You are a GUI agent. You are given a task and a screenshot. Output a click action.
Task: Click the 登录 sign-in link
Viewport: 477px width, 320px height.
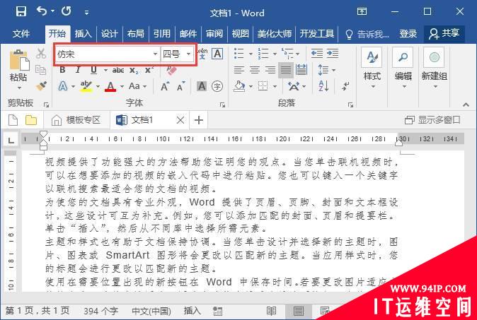408,34
